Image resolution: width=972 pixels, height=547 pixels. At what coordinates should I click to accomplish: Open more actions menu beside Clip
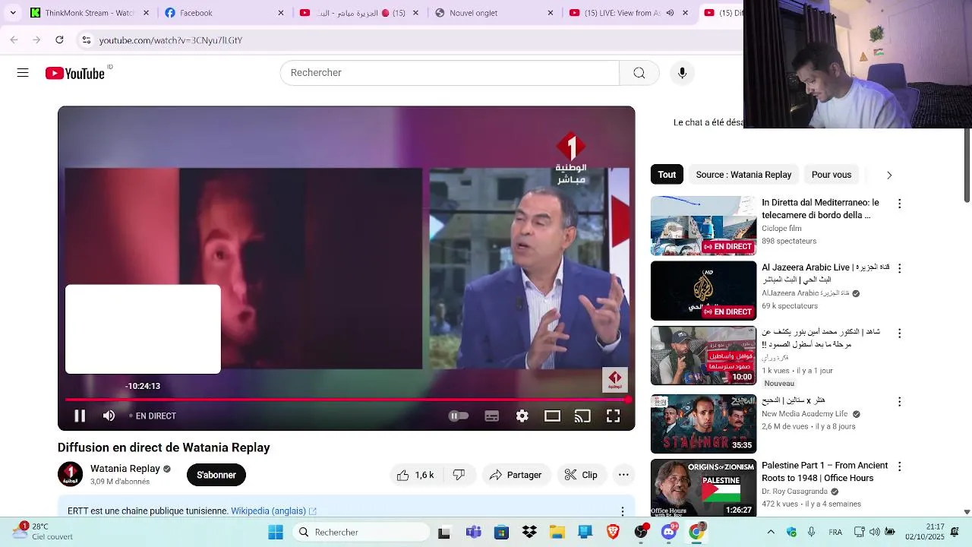623,475
